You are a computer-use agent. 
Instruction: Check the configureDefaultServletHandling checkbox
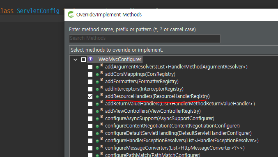[90, 133]
